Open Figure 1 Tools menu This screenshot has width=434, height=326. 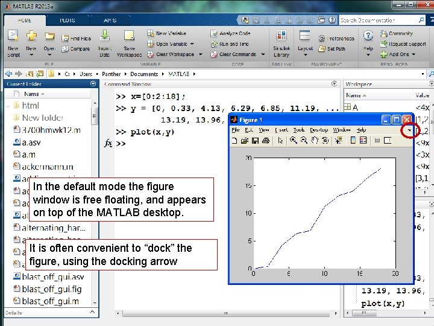click(x=298, y=130)
